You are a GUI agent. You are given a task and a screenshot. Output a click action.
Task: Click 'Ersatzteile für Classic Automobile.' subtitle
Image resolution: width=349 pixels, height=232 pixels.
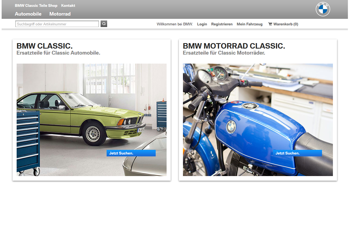[x=58, y=53]
